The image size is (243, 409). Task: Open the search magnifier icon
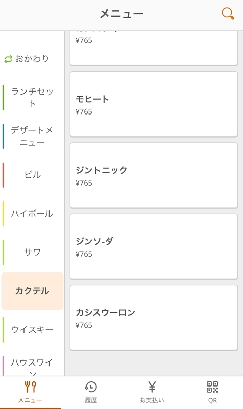click(228, 13)
